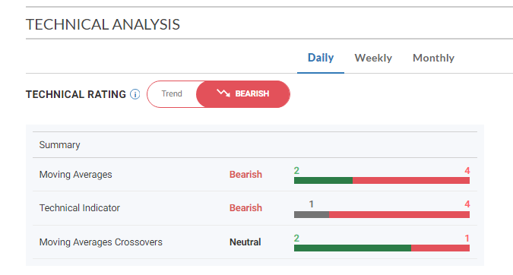
Task: Click red segment of Moving Averages bar
Action: [x=411, y=181]
